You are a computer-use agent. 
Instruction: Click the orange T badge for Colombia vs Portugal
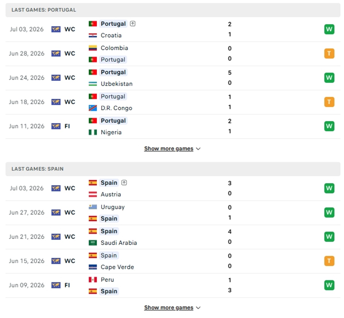[329, 53]
